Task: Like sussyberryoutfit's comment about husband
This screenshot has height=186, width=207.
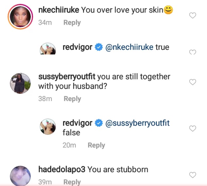Action: pyautogui.click(x=193, y=82)
